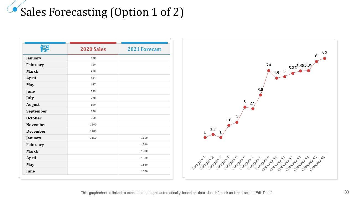This screenshot has height=199, width=354.
Task: Select the 1200 November sales value
Action: (x=93, y=125)
